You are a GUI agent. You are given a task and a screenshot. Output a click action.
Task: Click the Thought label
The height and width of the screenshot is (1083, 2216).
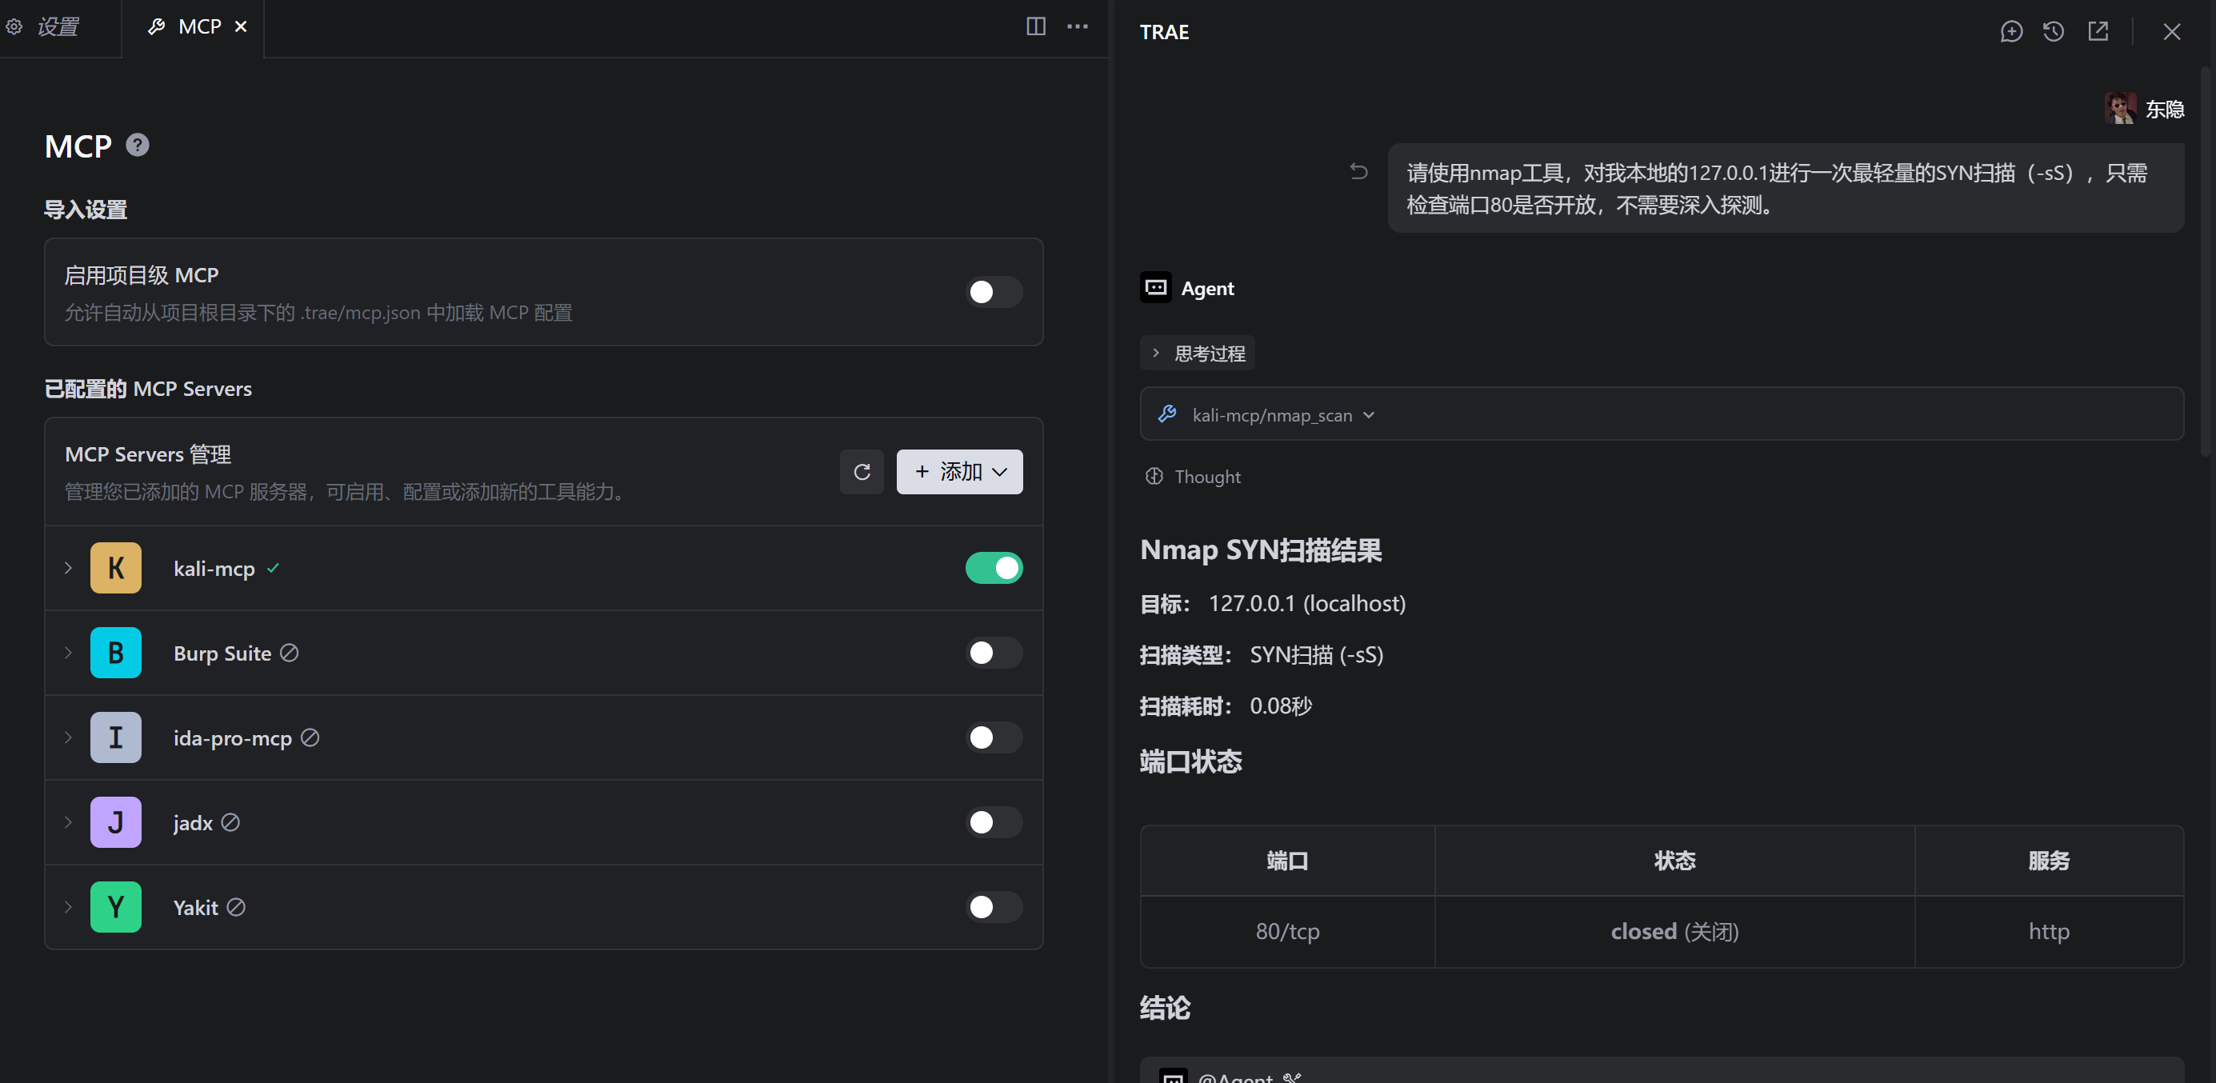tap(1207, 476)
